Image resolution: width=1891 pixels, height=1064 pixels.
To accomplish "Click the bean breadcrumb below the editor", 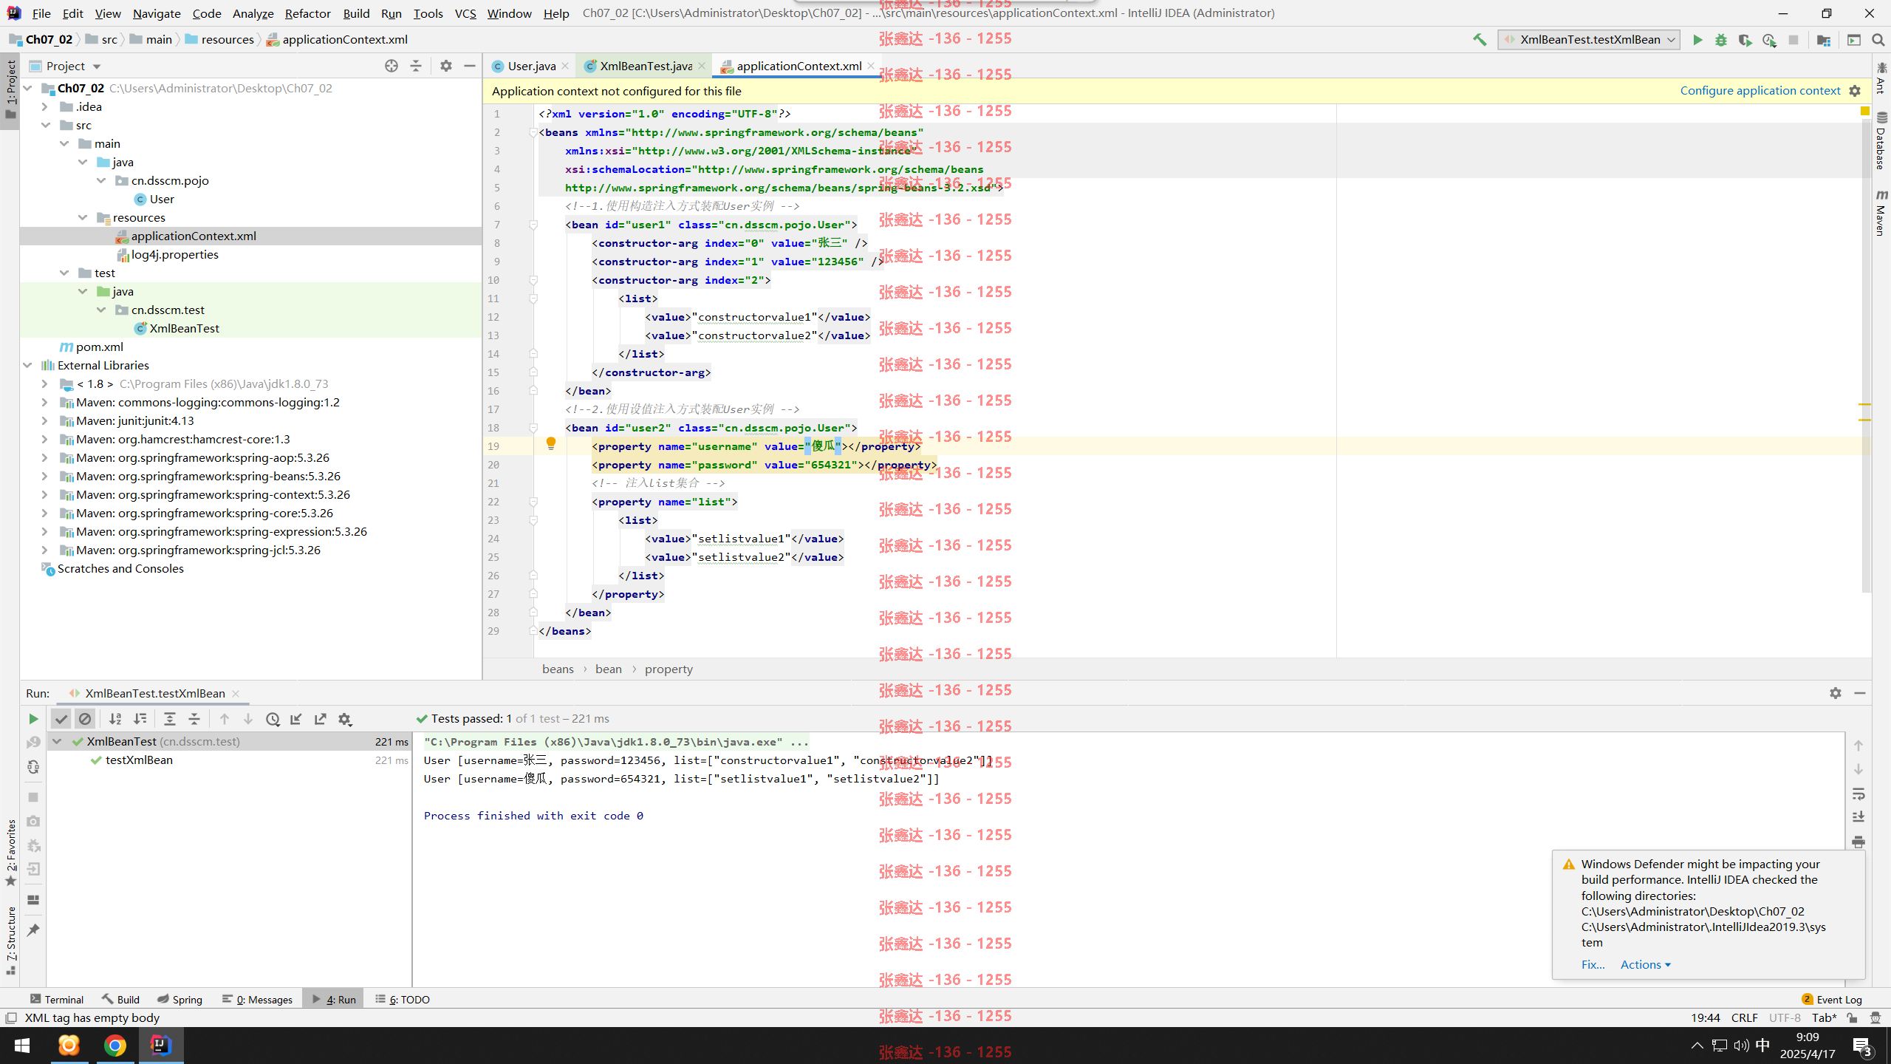I will (x=608, y=669).
